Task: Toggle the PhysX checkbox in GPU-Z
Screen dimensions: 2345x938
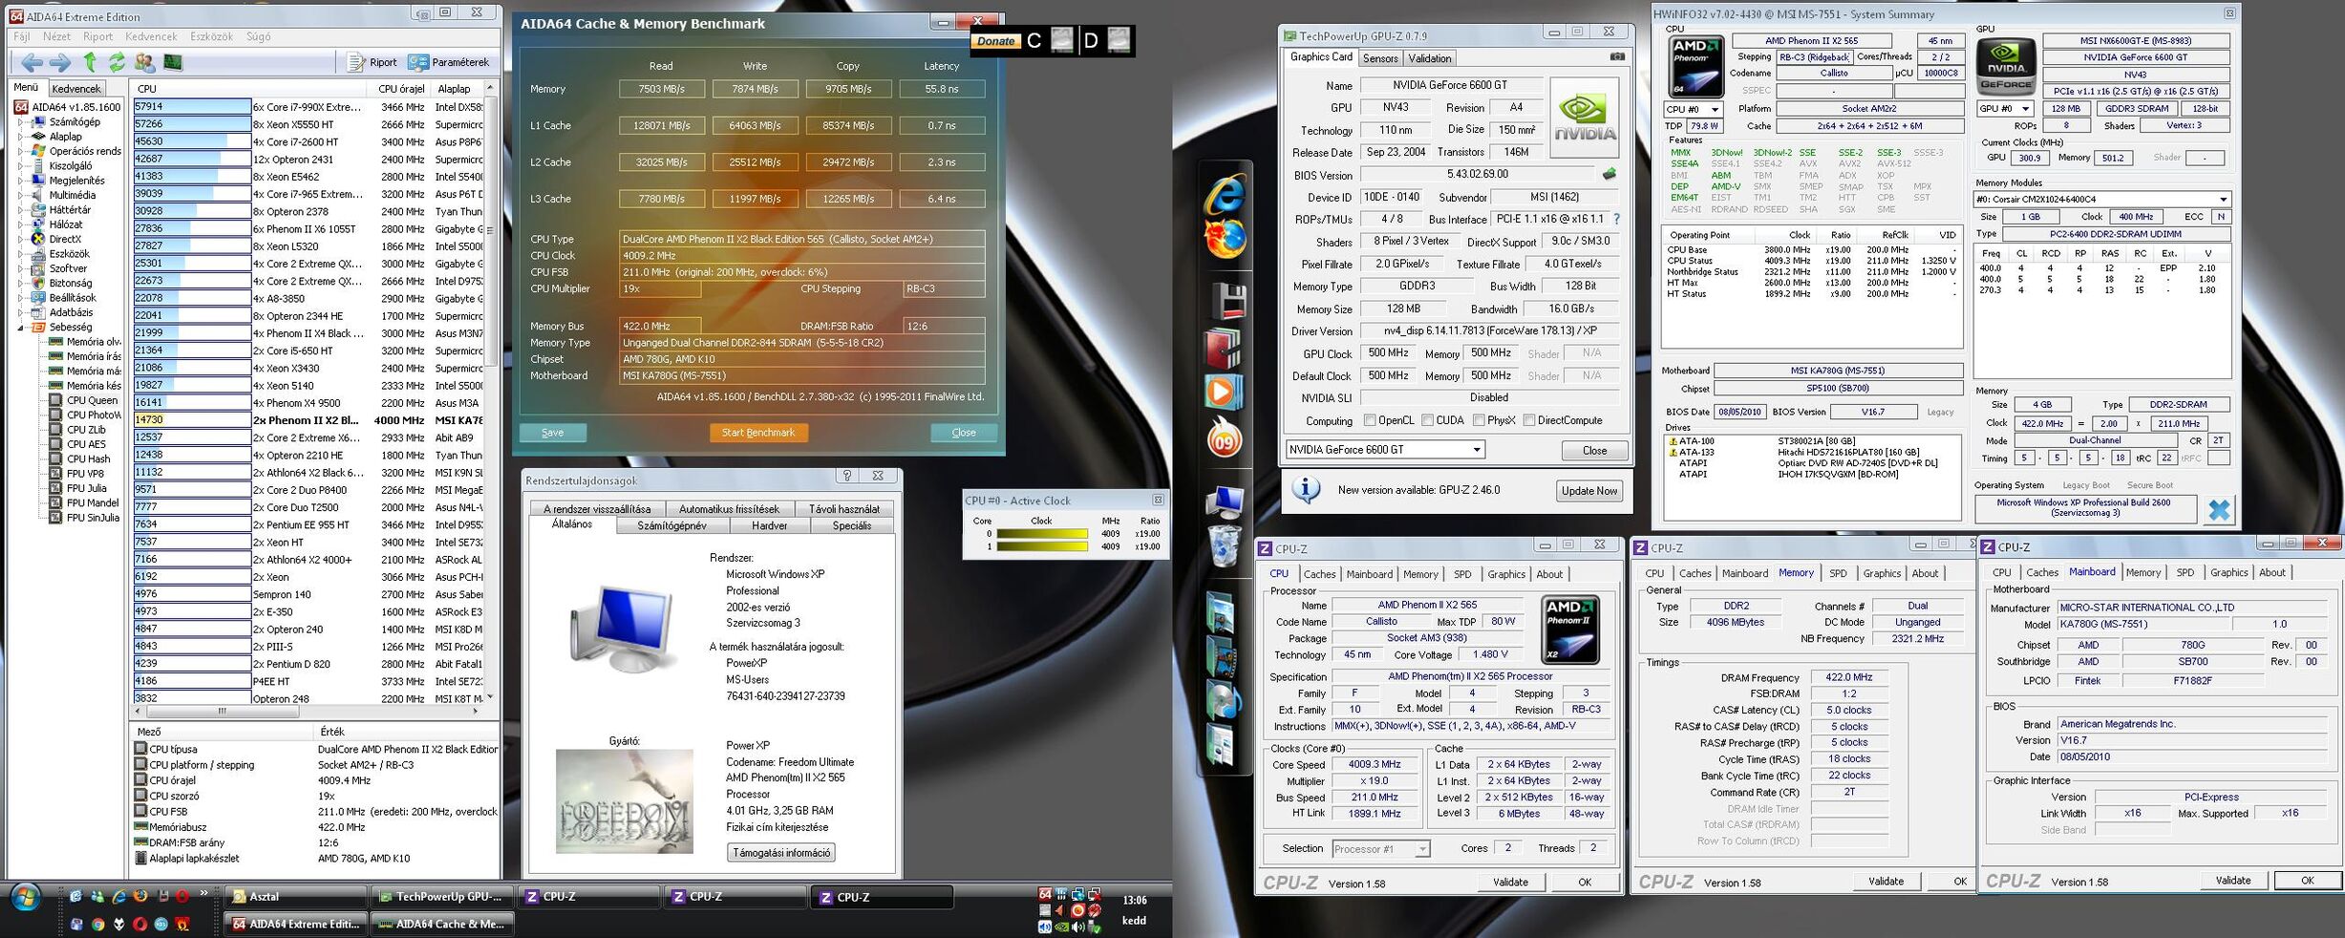Action: point(1479,420)
